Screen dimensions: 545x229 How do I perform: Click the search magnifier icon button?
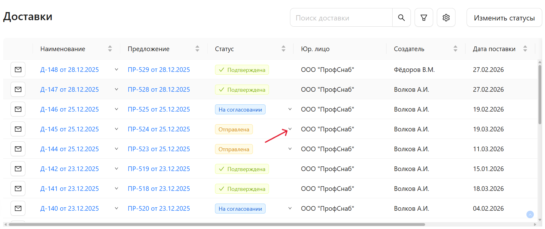click(x=401, y=18)
